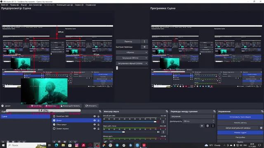Lock the Сбор средств source
The width and height of the screenshot is (264, 148).
point(99,125)
